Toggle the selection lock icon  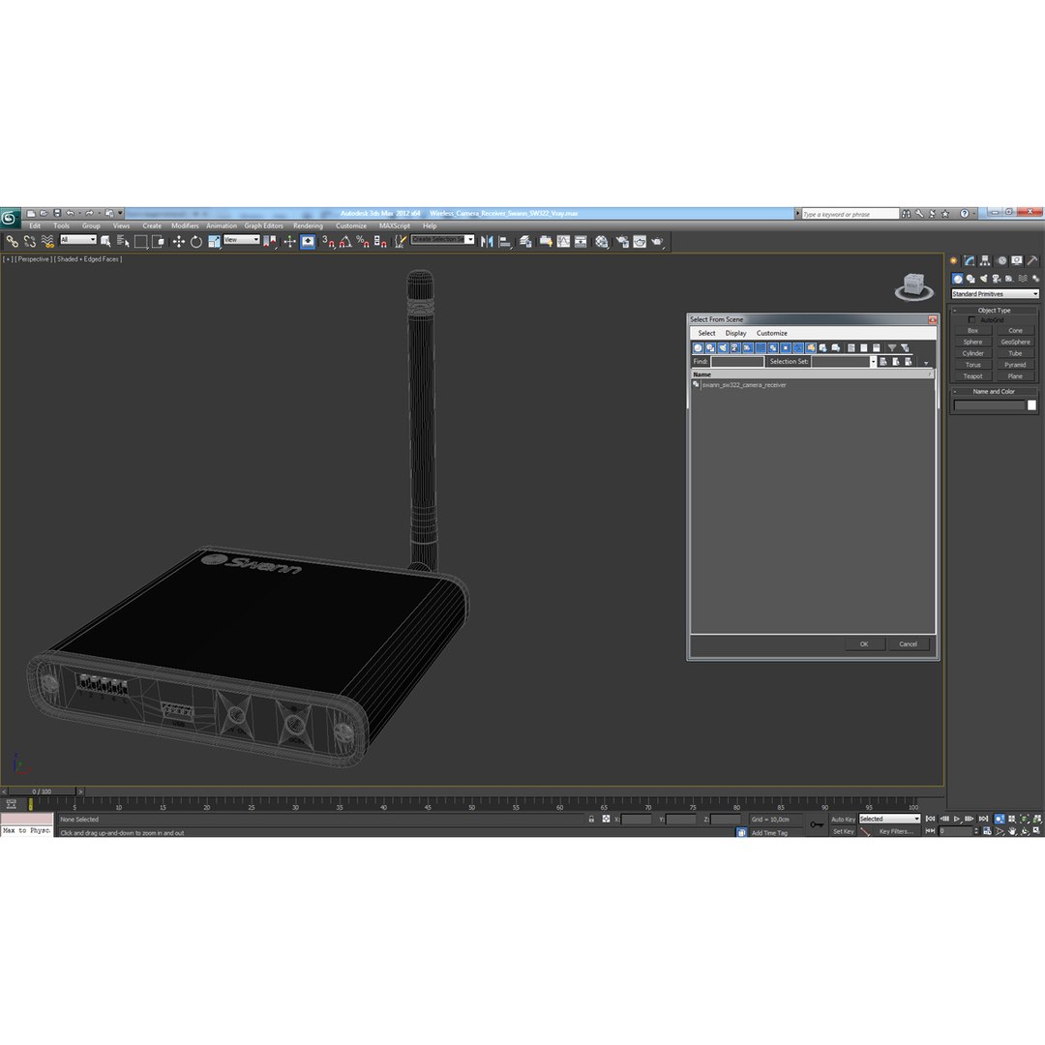coord(591,820)
